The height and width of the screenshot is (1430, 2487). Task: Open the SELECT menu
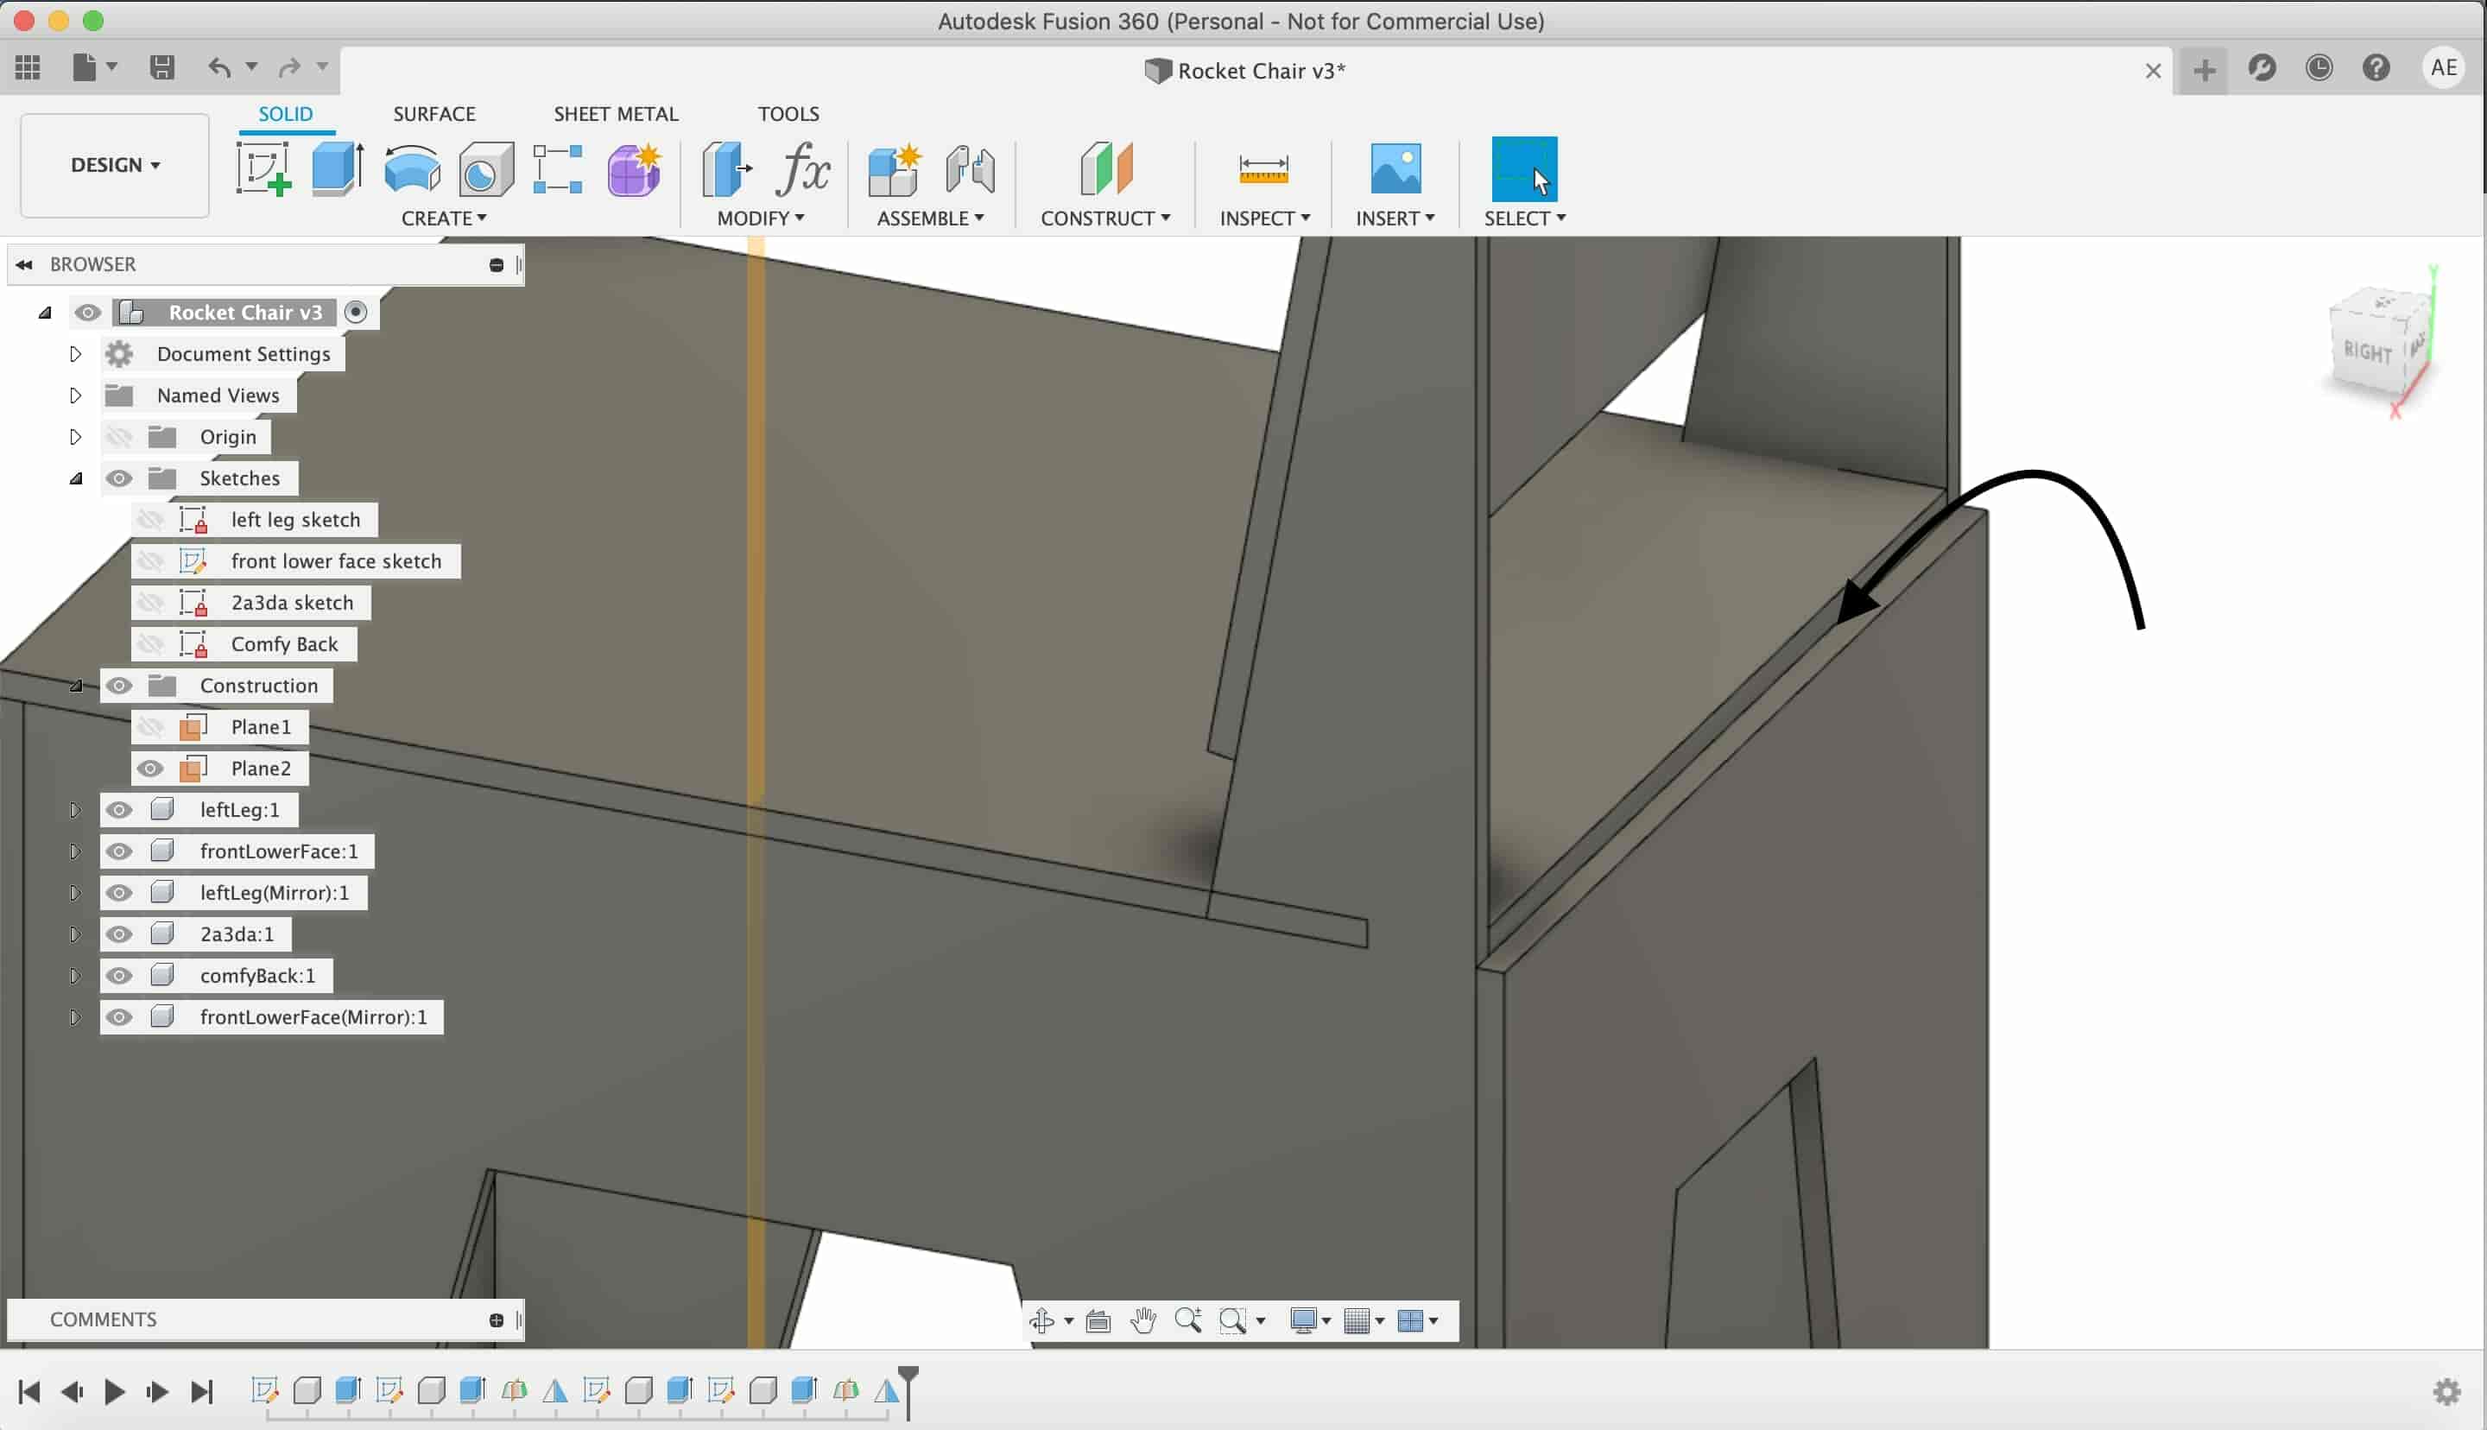click(1525, 218)
